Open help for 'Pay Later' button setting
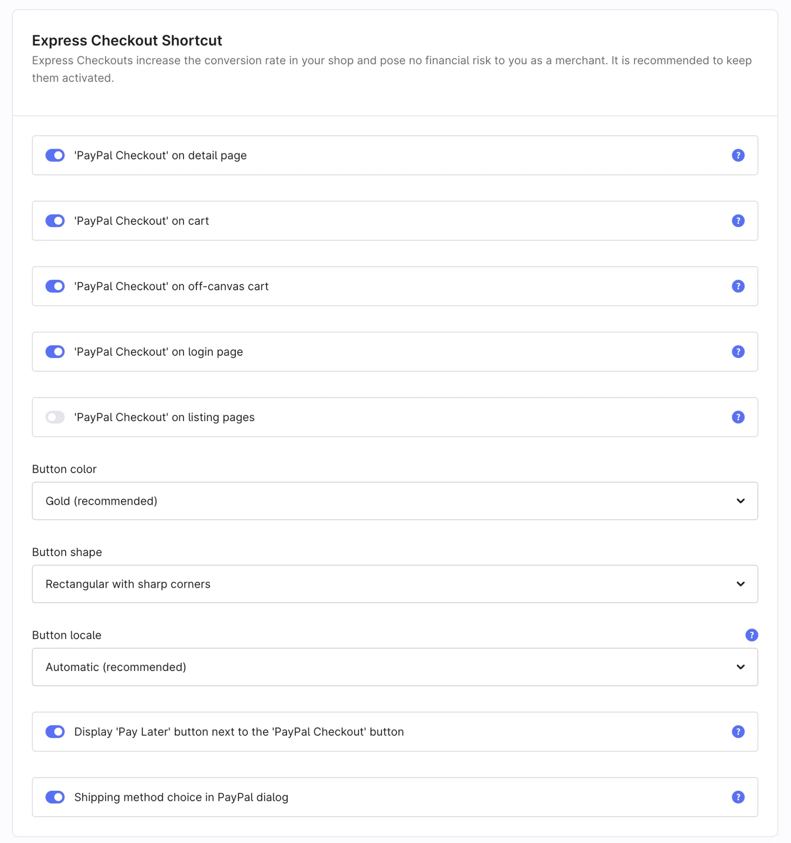Image resolution: width=791 pixels, height=843 pixels. tap(738, 731)
